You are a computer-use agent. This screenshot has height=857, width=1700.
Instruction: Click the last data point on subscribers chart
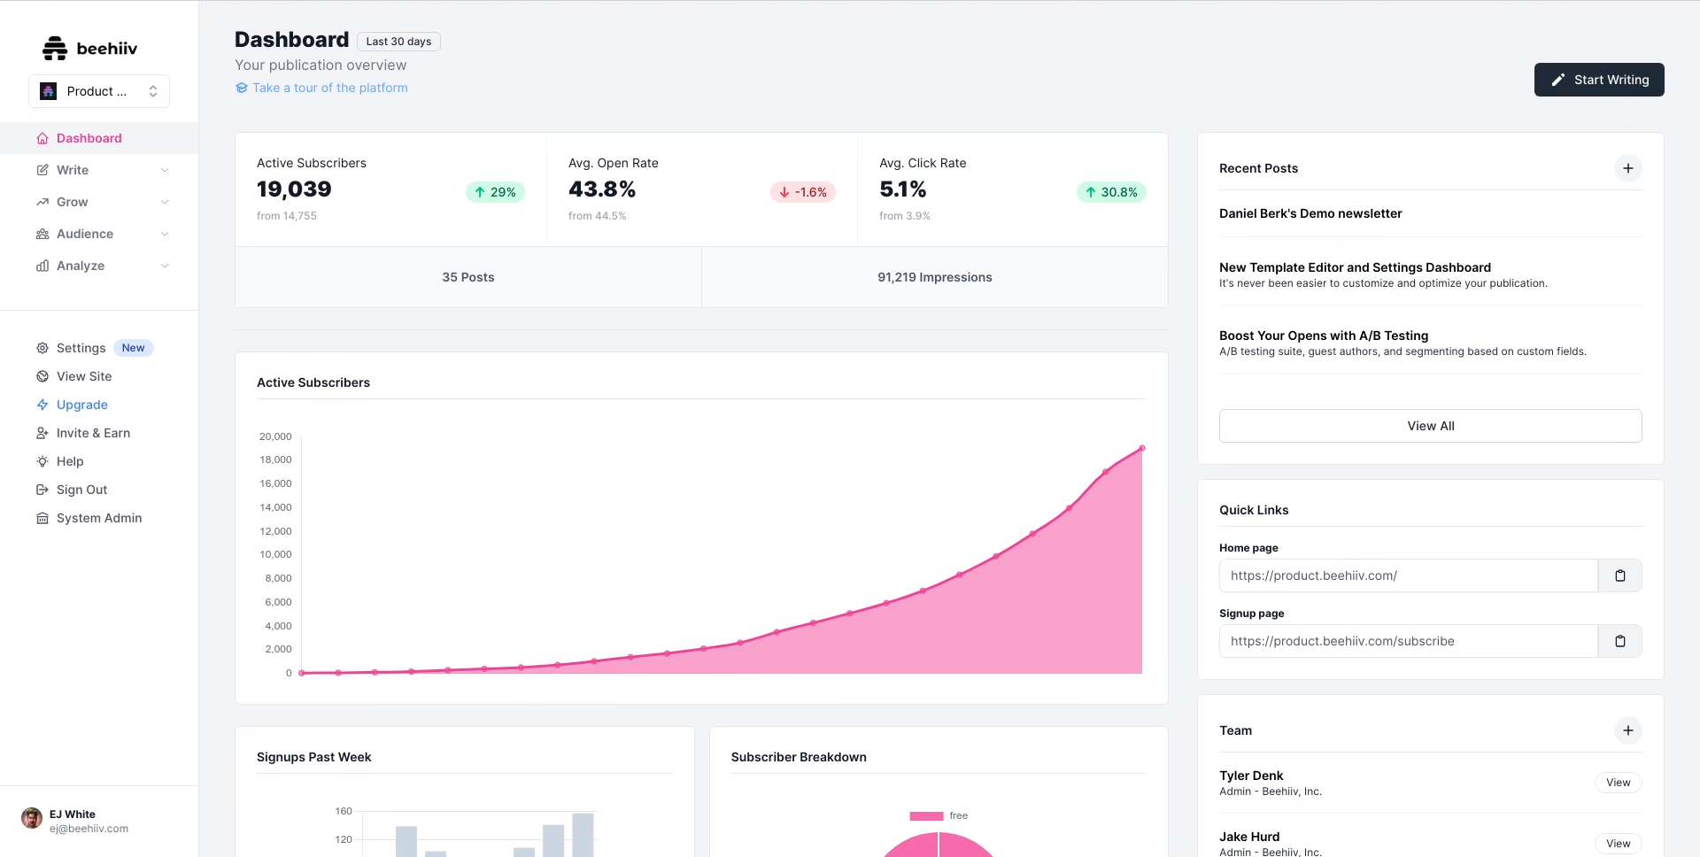click(1142, 448)
